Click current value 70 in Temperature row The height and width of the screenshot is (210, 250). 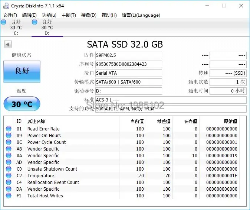point(141,175)
